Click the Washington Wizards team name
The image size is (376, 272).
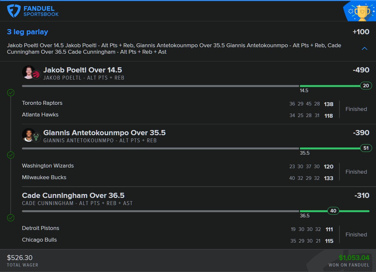48,166
